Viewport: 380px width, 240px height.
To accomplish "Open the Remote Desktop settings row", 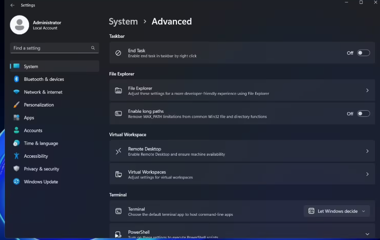I will click(x=242, y=151).
